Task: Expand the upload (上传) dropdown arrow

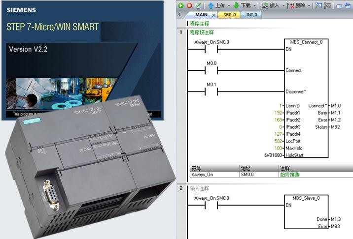Action: coord(229,6)
